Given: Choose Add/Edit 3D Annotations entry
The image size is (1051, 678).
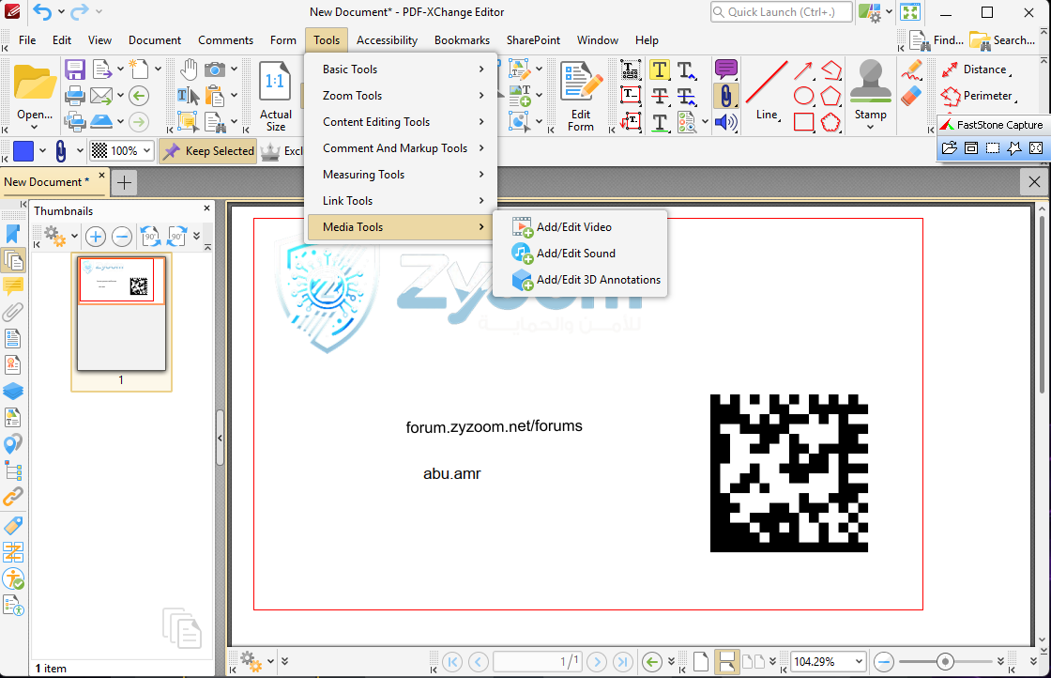Looking at the screenshot, I should [x=579, y=280].
